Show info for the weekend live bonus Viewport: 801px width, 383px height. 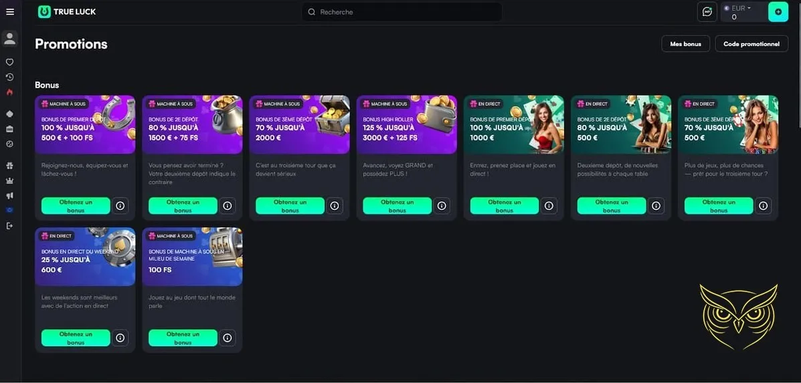coord(120,338)
